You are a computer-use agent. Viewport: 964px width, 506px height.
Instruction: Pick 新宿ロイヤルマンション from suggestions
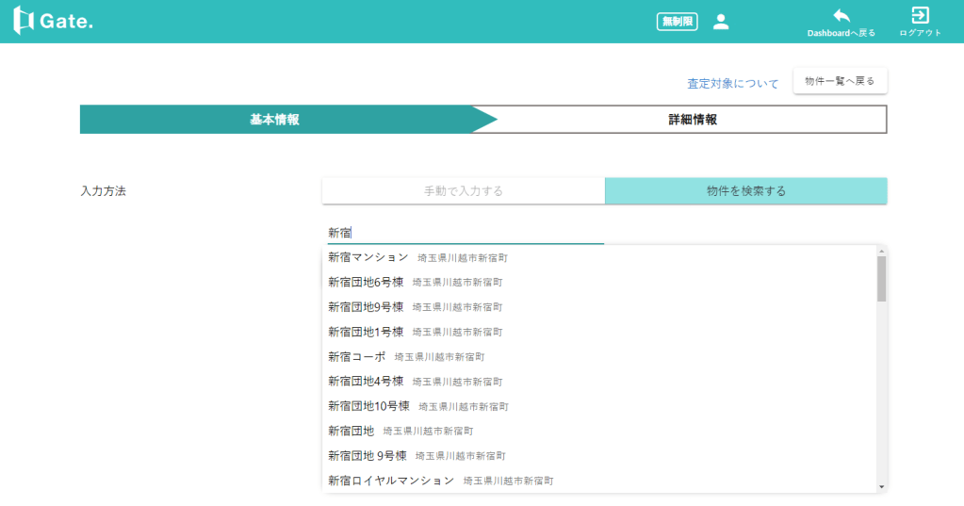click(x=391, y=481)
